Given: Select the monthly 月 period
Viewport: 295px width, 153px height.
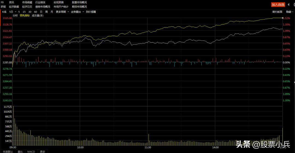Looking at the screenshot, I should tap(52, 12).
